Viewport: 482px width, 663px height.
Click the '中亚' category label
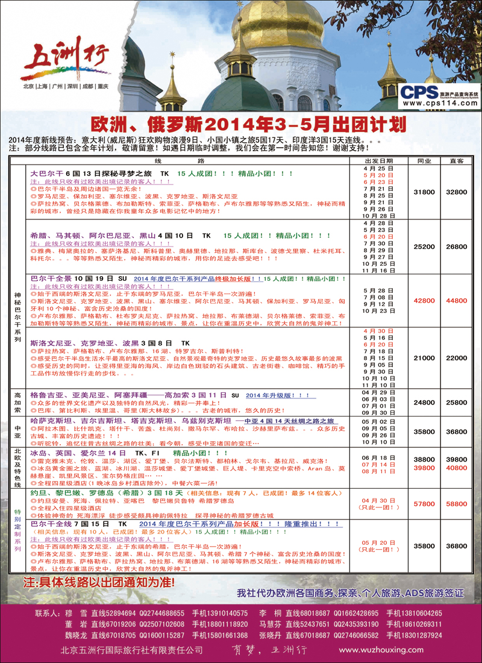(x=17, y=432)
